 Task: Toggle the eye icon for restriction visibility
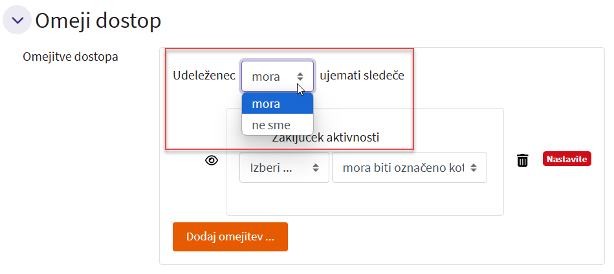(212, 160)
